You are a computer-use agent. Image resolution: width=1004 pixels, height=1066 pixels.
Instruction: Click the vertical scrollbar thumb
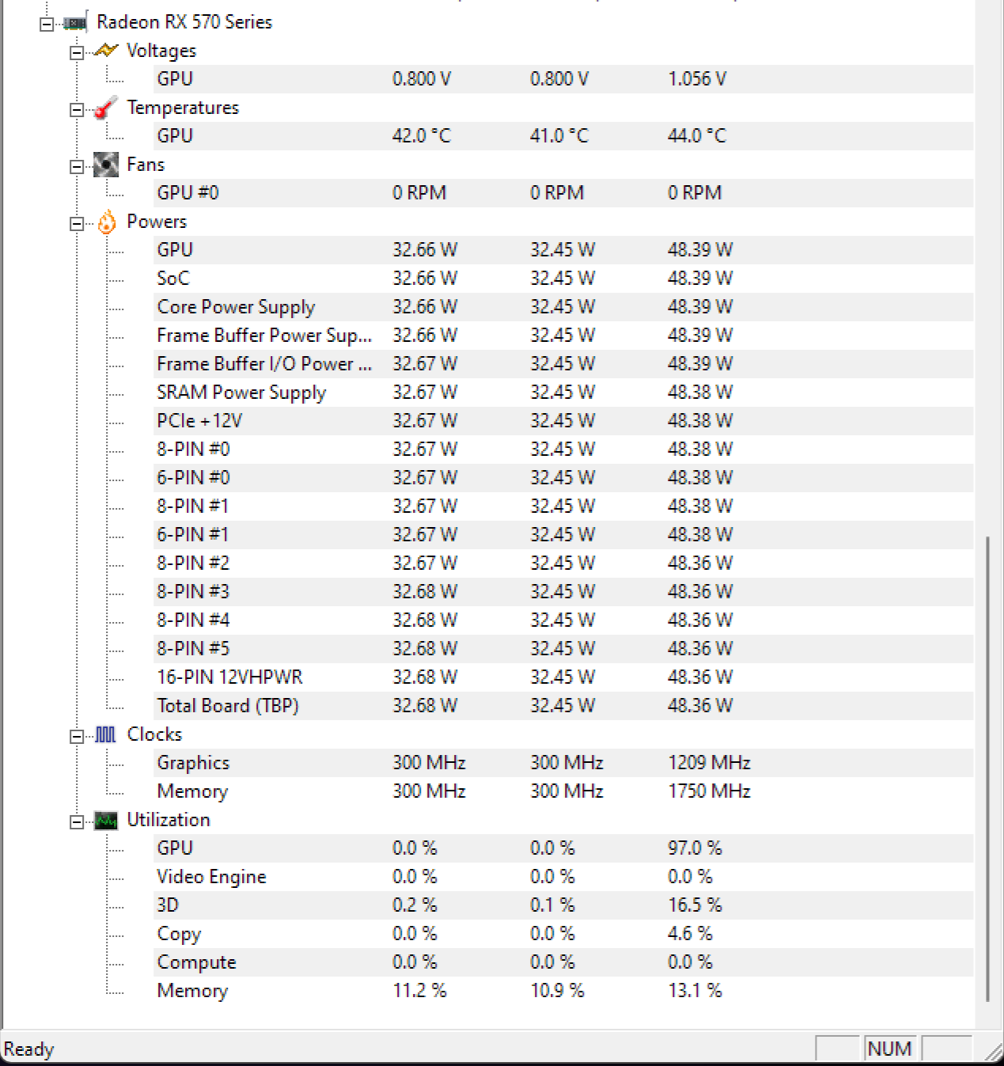point(987,771)
